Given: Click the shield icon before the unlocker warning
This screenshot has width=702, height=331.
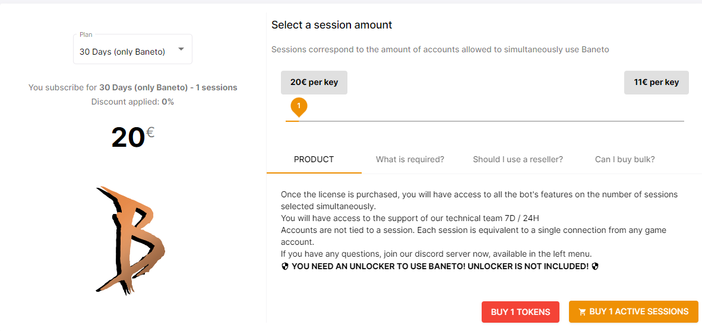Looking at the screenshot, I should (284, 266).
